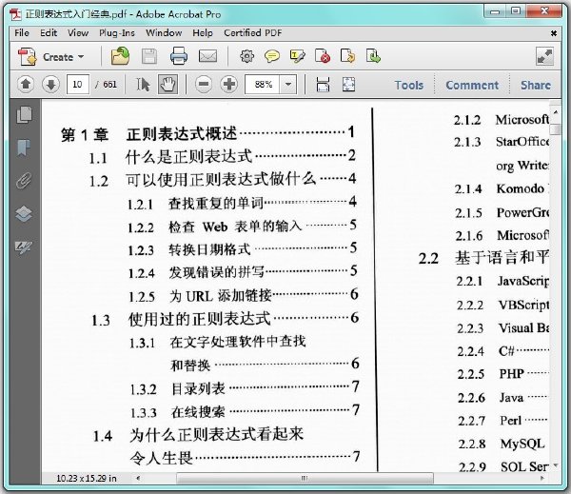Go to previous page arrow
This screenshot has width=571, height=494.
pos(26,85)
